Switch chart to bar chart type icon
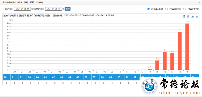This screenshot has width=202, height=97. click(188, 16)
